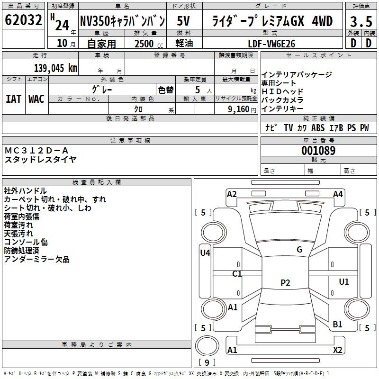Click the A2 damage marker on car diagram

click(232, 194)
